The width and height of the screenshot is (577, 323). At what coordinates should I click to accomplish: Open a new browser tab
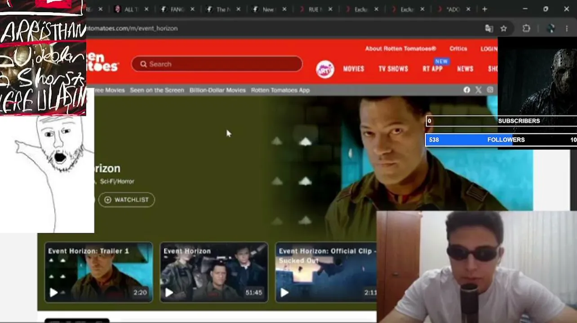[x=484, y=9]
